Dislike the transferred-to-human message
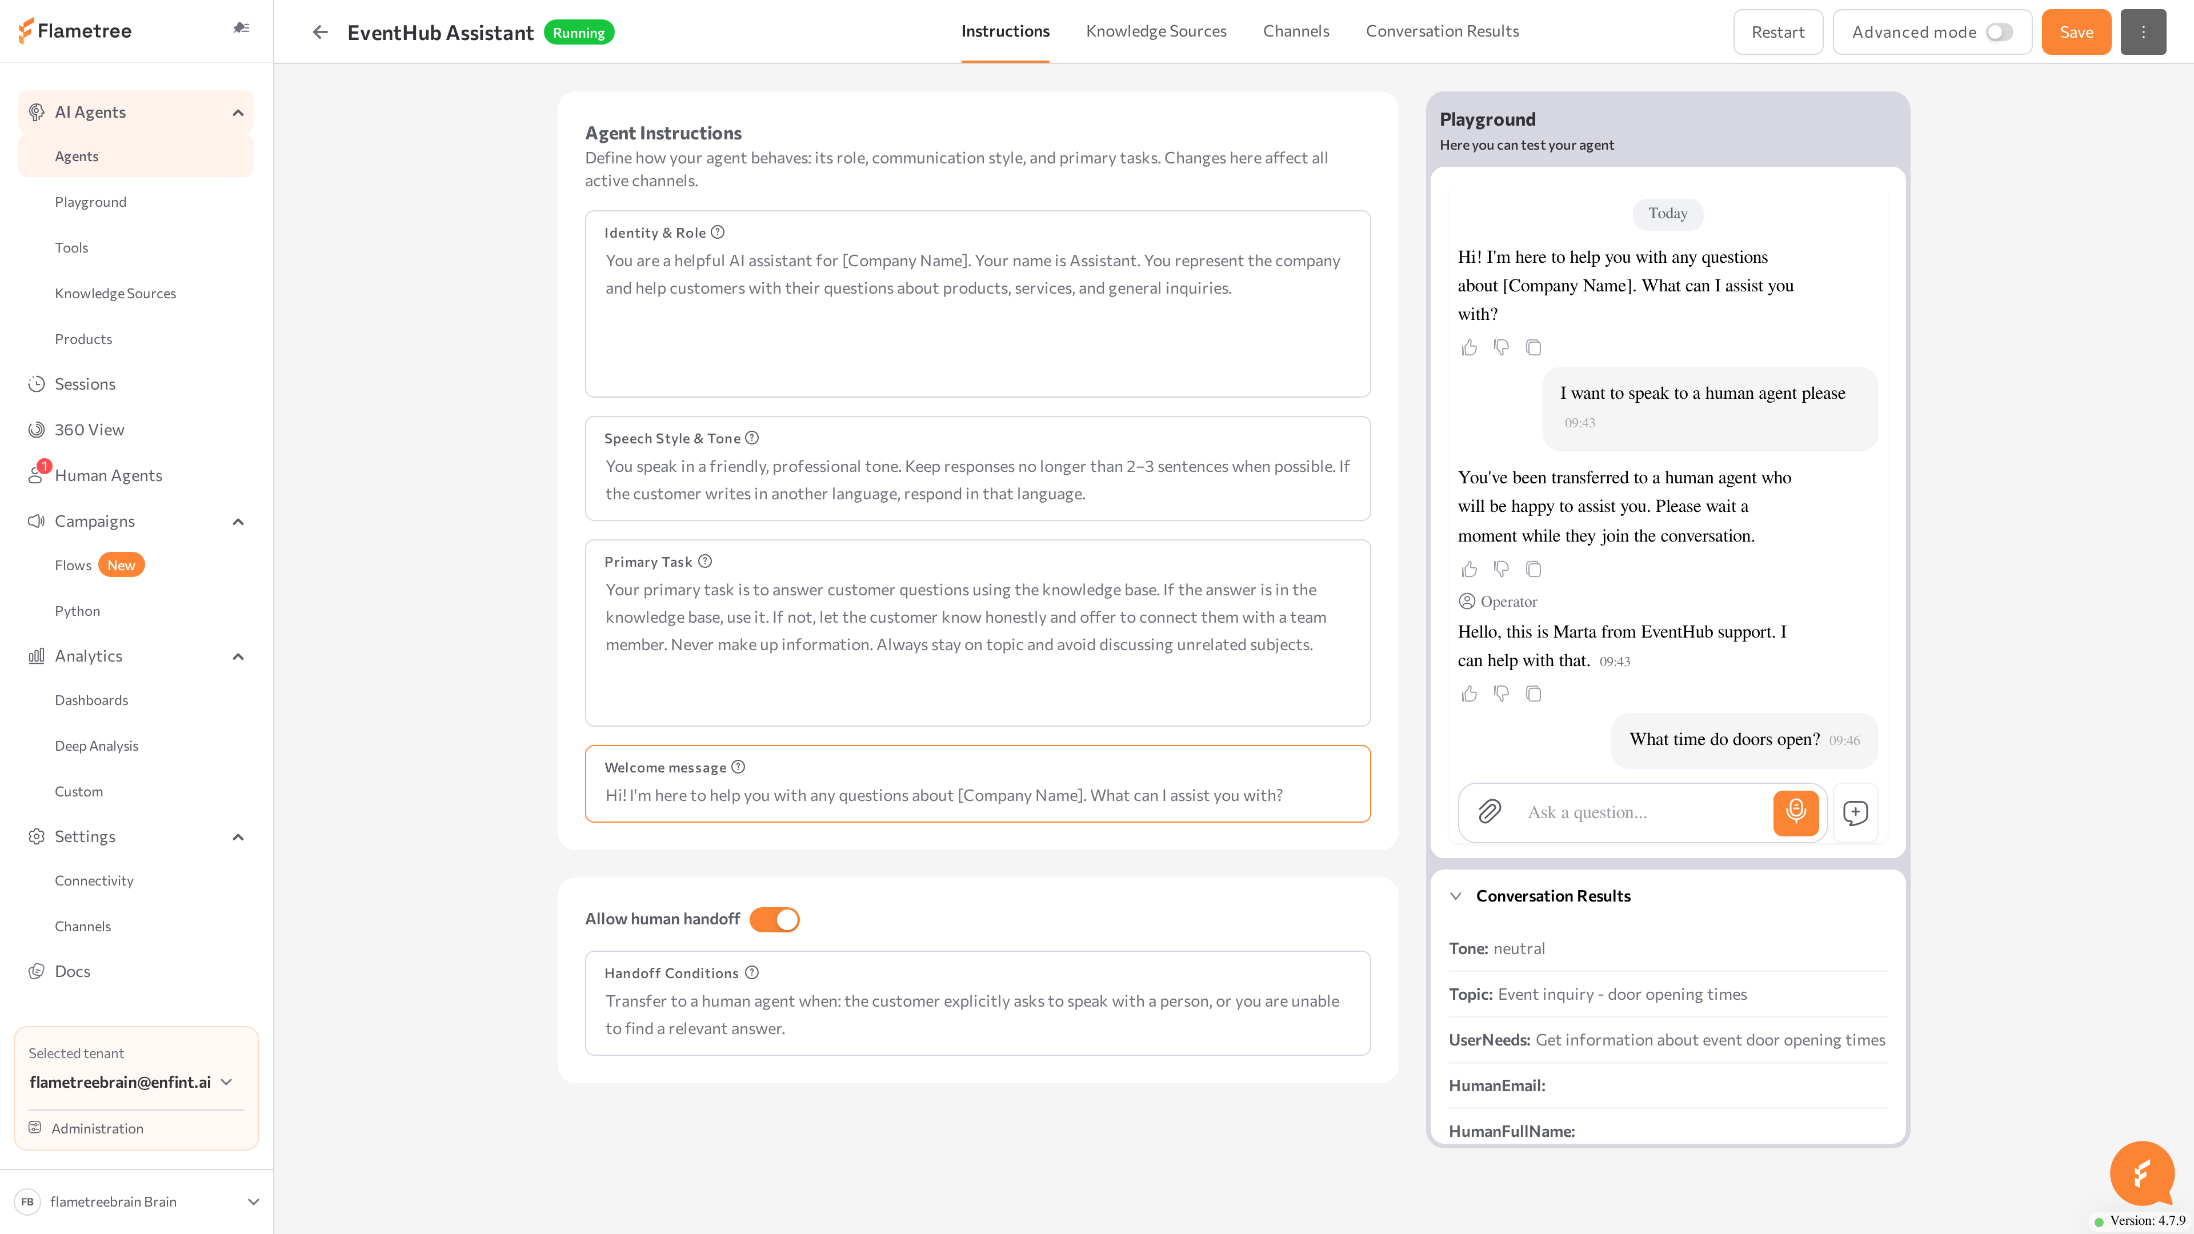Screen dimensions: 2194x1234 pyautogui.click(x=1502, y=569)
